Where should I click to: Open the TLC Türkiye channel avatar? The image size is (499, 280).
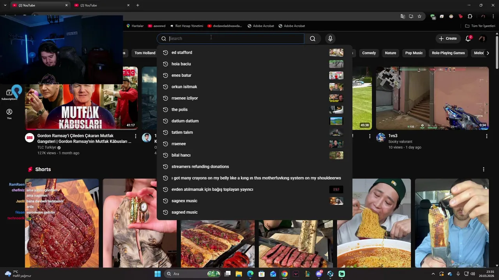coord(30,138)
